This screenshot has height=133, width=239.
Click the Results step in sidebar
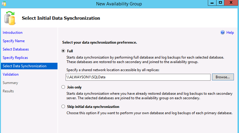[x=8, y=91]
